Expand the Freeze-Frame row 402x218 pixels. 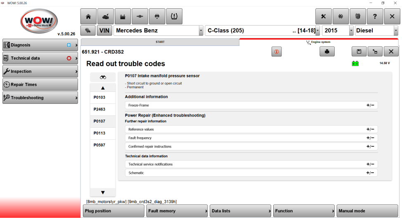(x=251, y=105)
